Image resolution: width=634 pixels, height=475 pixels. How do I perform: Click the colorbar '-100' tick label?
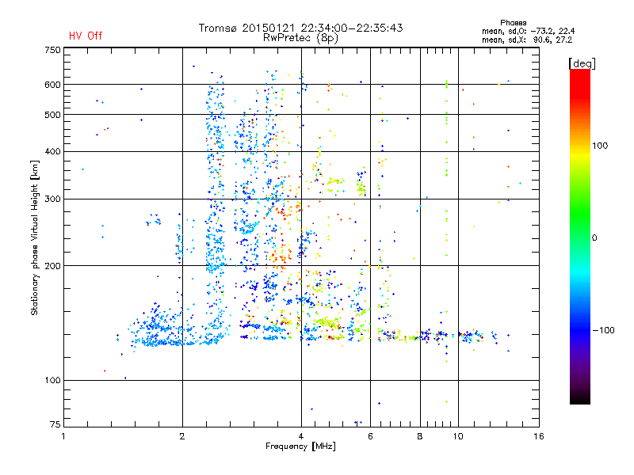click(603, 330)
